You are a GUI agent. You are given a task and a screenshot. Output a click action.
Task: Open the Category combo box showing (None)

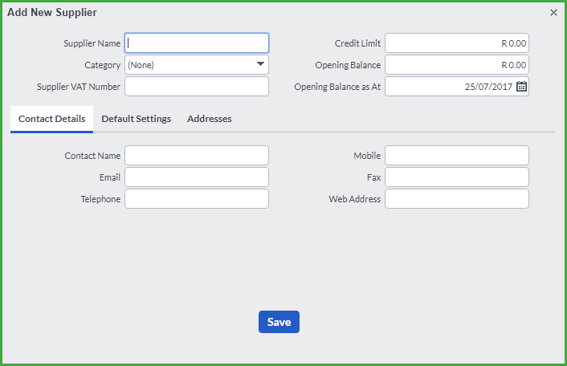coord(197,65)
